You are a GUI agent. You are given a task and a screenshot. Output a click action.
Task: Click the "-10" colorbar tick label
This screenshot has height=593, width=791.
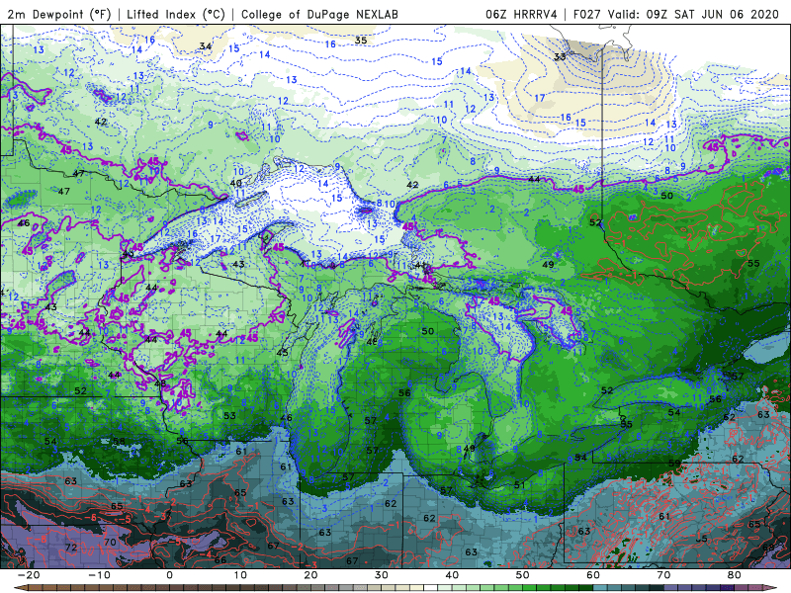coord(99,575)
